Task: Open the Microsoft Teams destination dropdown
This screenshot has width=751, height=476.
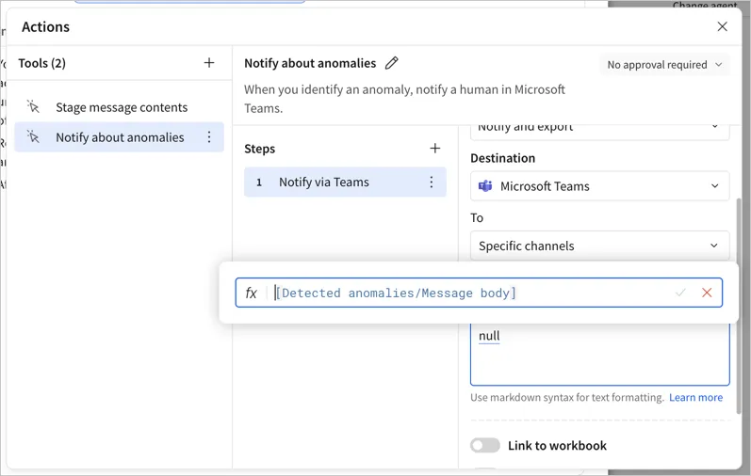Action: pyautogui.click(x=599, y=186)
